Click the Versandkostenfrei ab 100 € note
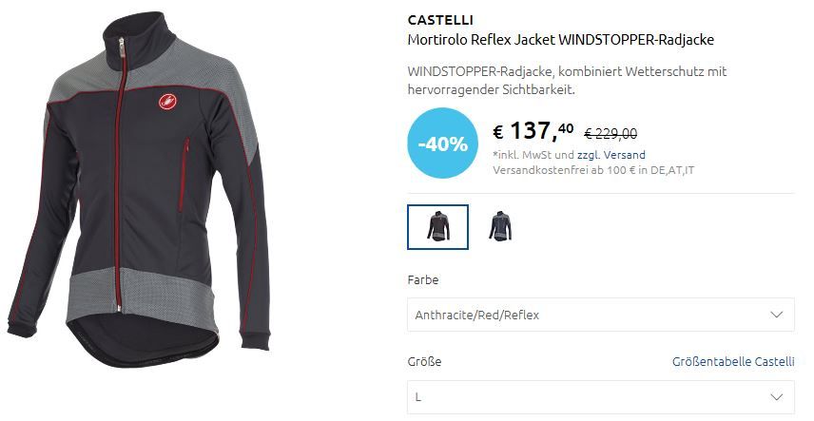The image size is (814, 421). [x=593, y=170]
